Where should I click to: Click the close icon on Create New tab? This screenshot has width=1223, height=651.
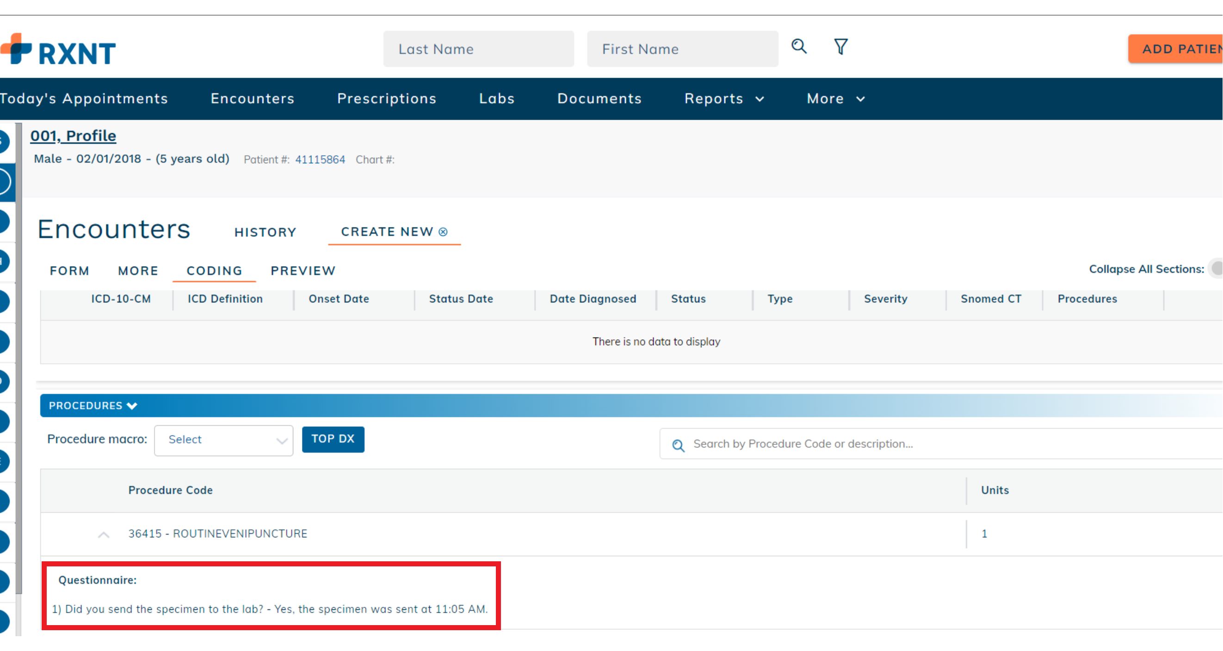(443, 232)
